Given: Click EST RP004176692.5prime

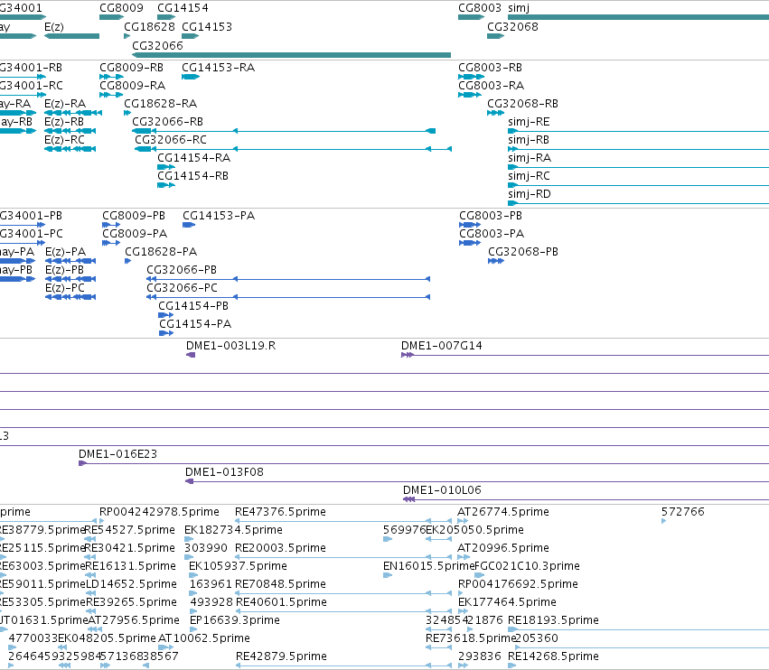Looking at the screenshot, I should click(x=461, y=593).
